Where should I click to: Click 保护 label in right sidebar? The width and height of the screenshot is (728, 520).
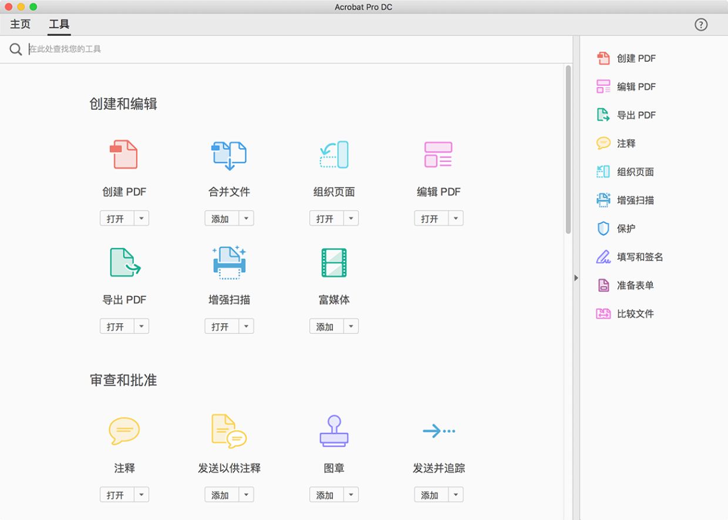coord(626,229)
